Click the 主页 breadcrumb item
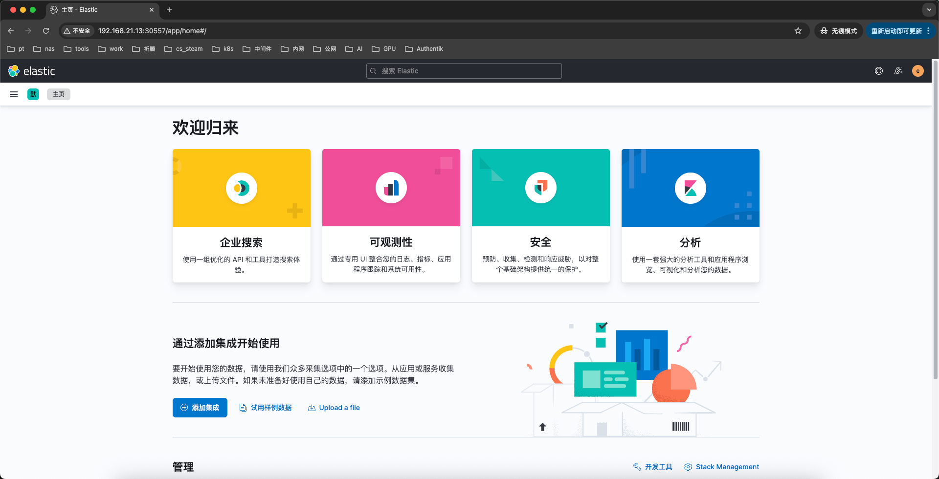Viewport: 939px width, 479px height. [58, 94]
